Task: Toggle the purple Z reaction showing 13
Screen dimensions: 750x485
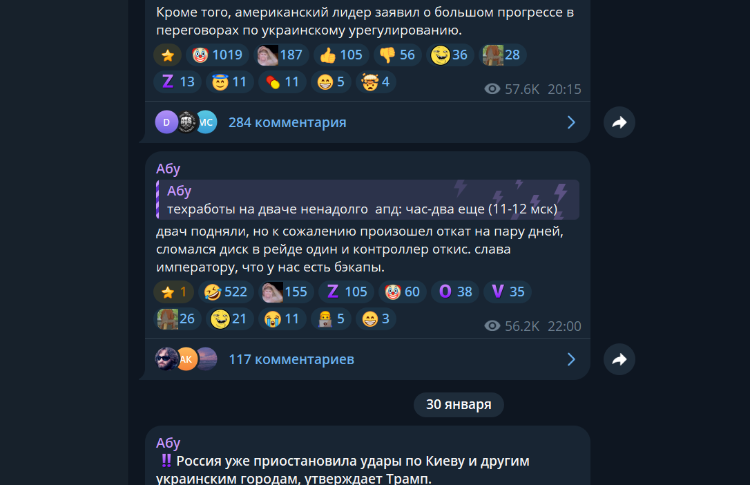Action: click(x=177, y=82)
